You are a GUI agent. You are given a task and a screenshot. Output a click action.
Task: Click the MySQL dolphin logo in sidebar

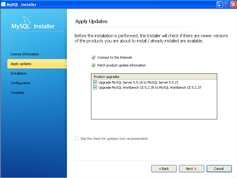point(27,20)
